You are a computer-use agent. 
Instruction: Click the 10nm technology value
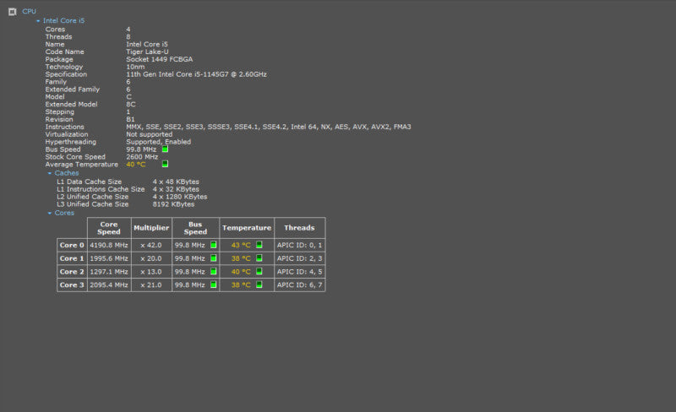(135, 67)
